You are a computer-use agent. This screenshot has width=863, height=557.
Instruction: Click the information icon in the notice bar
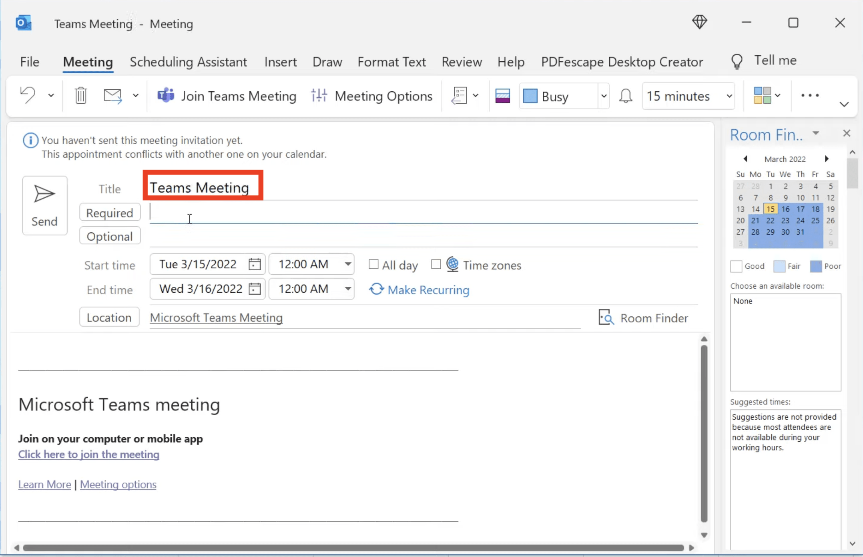click(x=30, y=141)
